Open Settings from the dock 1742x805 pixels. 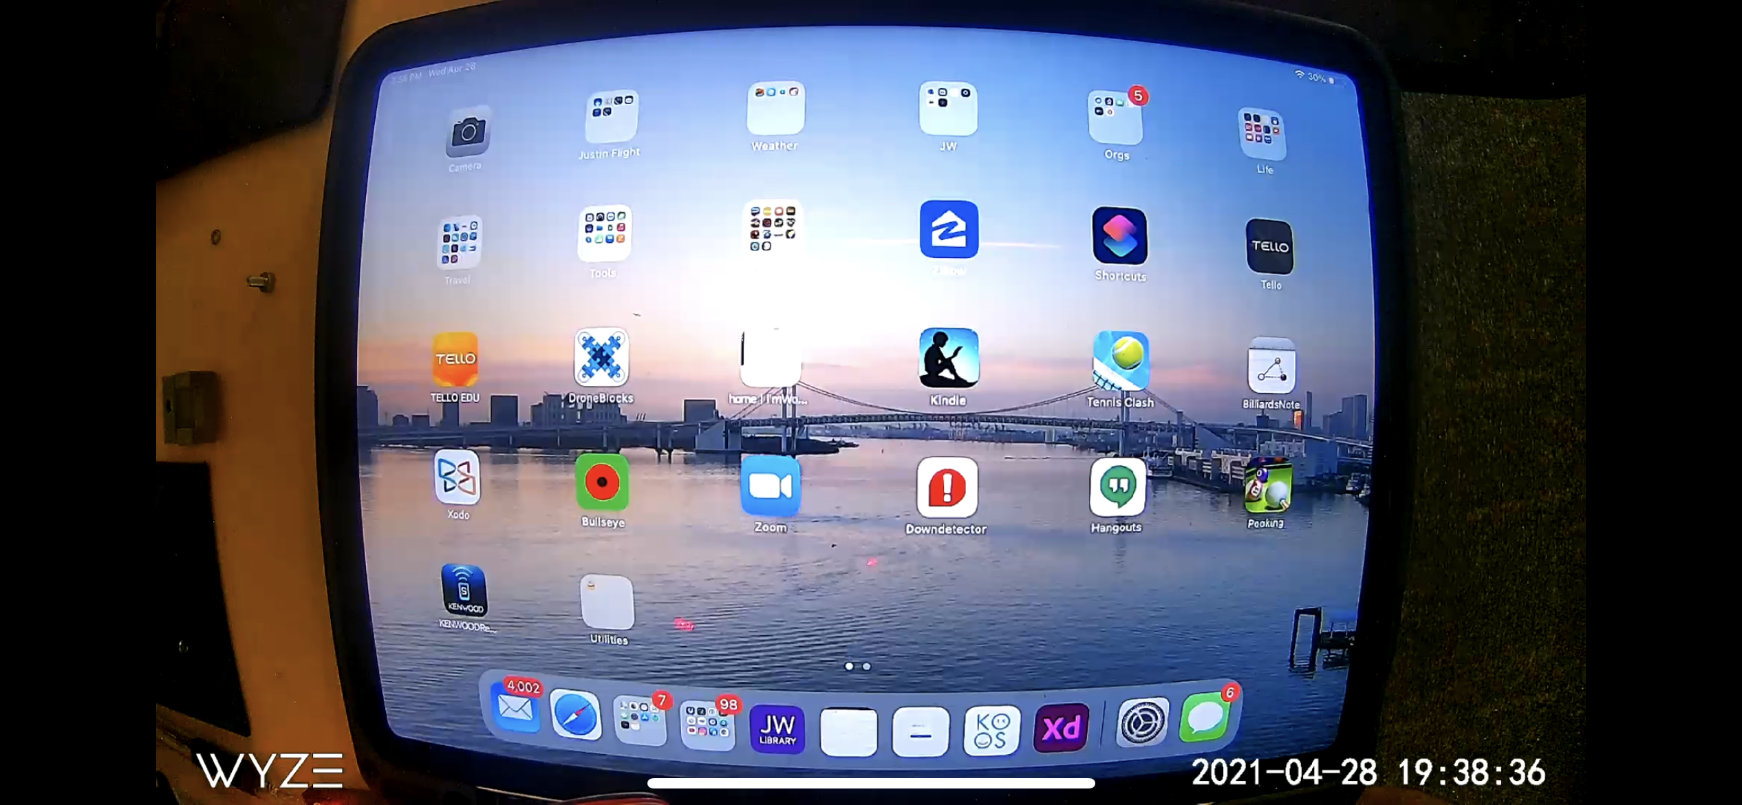coord(1143,722)
